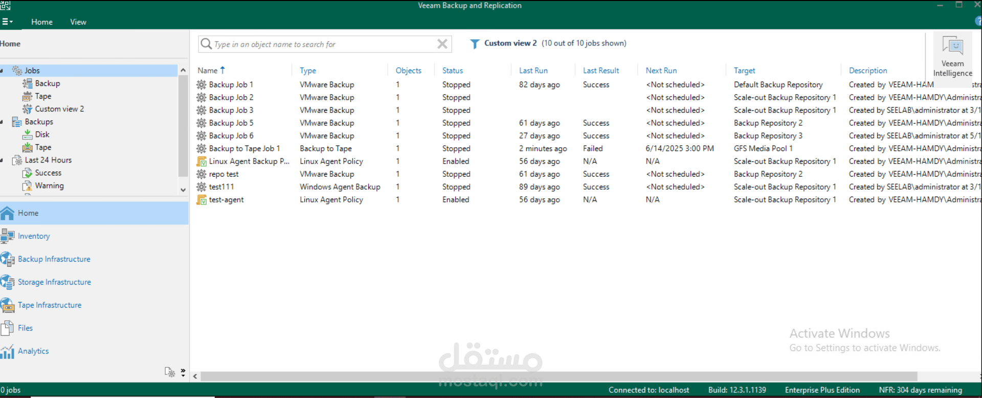Screen dimensions: 982x398
Task: Select the Jobs tree node
Action: (x=32, y=71)
